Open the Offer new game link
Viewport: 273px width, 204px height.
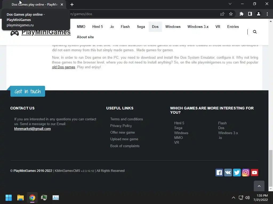coord(123,132)
